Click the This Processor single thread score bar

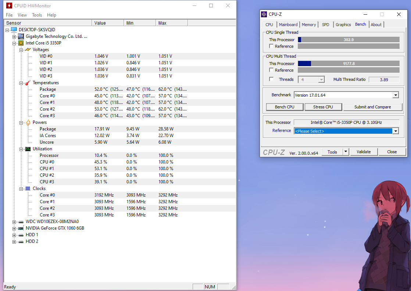point(348,40)
